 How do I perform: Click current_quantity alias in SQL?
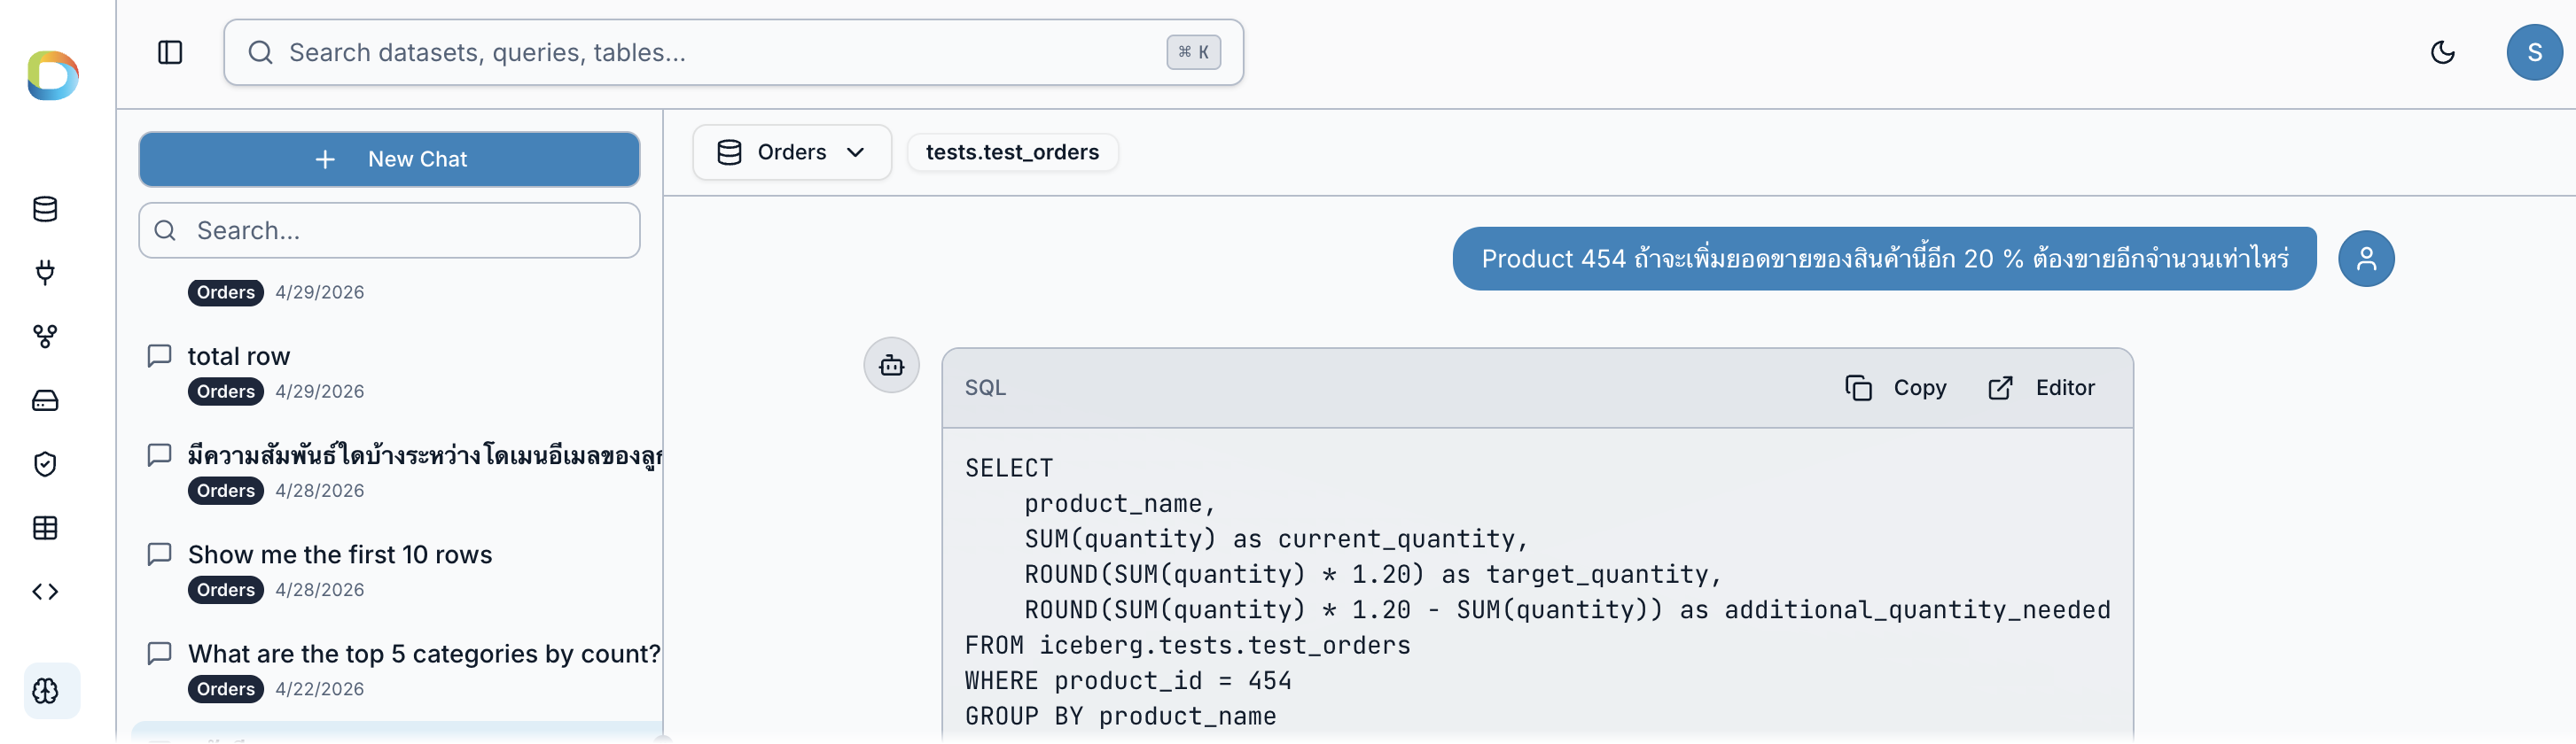coord(1396,539)
